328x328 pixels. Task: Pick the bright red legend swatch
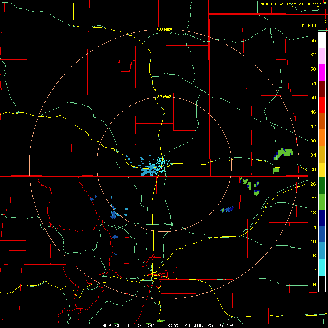(322, 105)
